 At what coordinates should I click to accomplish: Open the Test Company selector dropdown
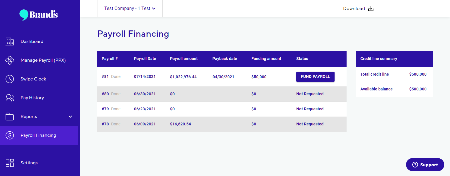click(130, 9)
